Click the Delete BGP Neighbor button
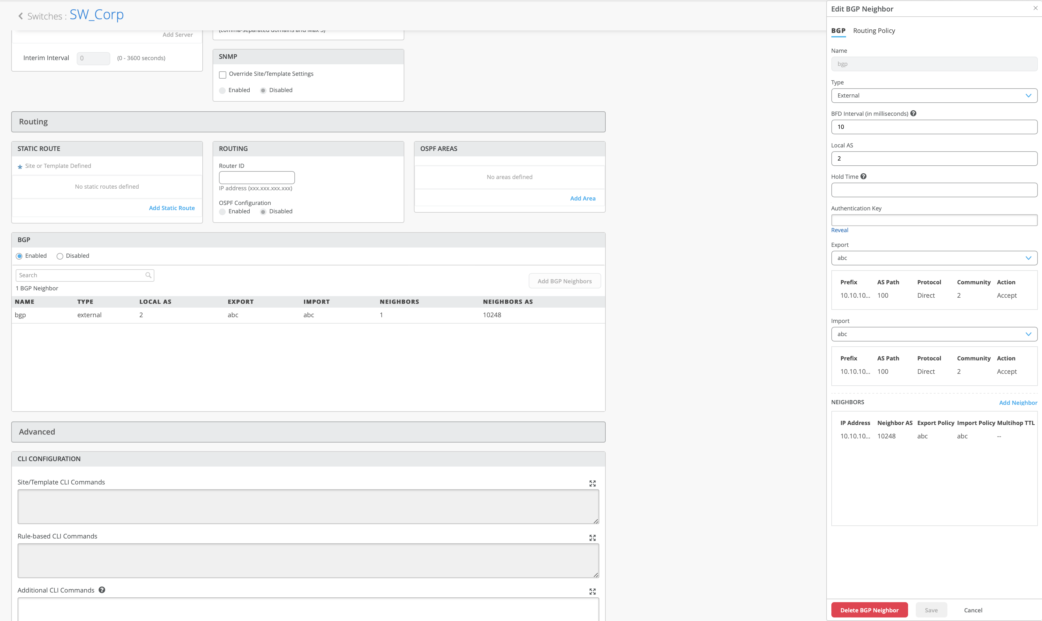This screenshot has height=621, width=1042. 869,610
